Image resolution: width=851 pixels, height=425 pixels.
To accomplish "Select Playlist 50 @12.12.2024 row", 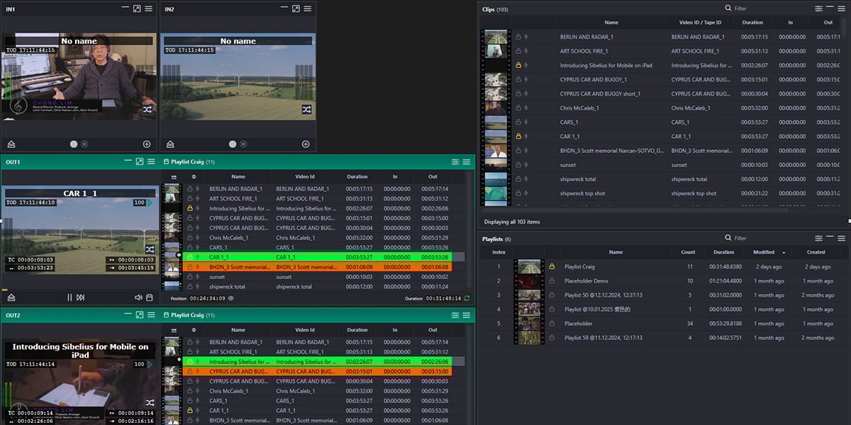I will pos(664,295).
